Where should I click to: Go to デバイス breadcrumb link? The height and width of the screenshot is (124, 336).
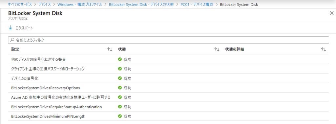pyautogui.click(x=45, y=4)
